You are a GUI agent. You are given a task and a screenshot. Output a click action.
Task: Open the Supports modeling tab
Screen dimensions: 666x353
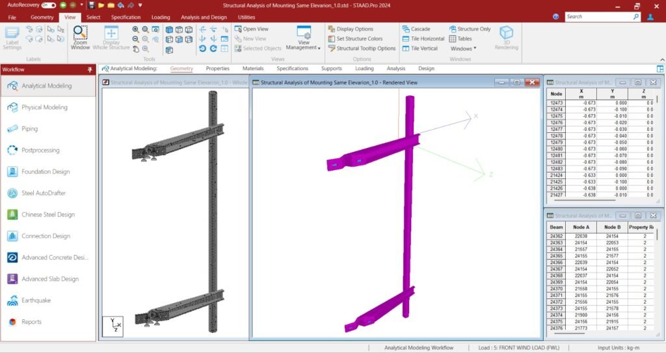(x=331, y=68)
